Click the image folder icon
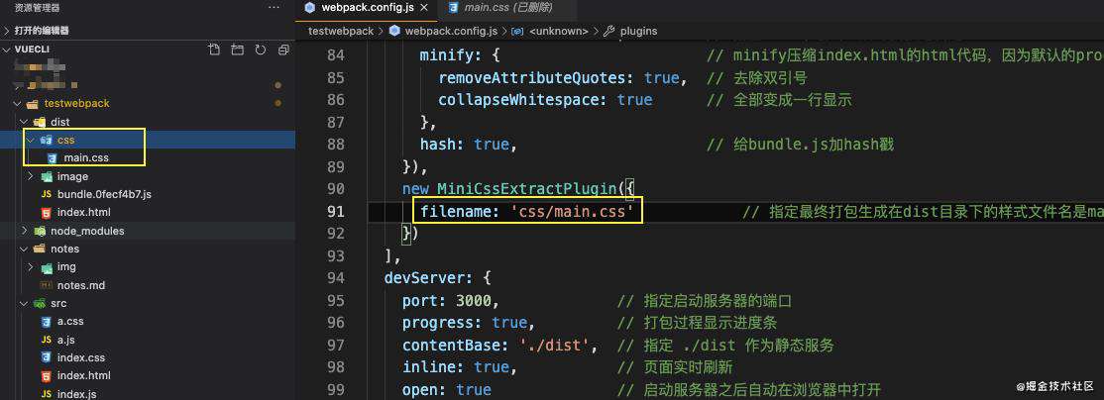The width and height of the screenshot is (1104, 400). 46,176
